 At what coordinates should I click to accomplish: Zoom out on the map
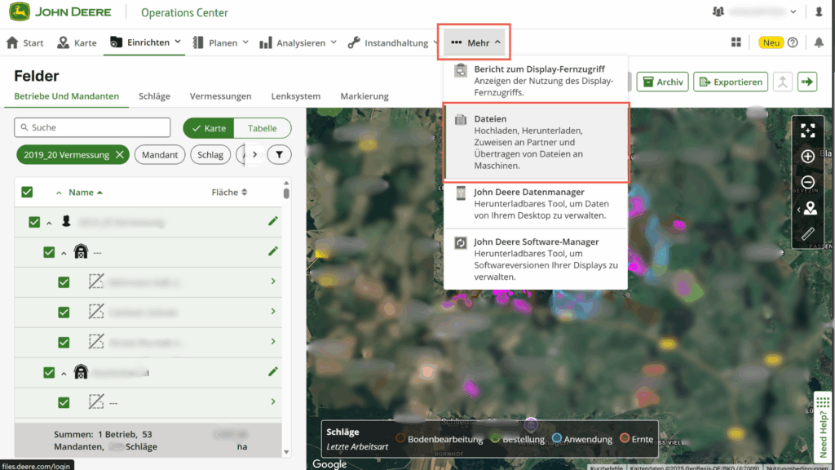point(807,182)
